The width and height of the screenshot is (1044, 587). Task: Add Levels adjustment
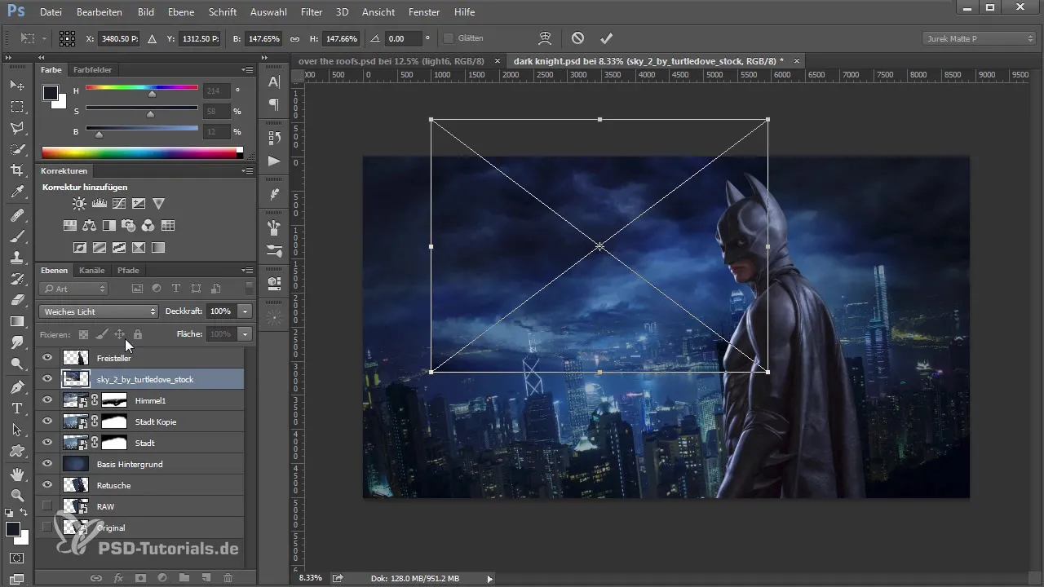[x=100, y=203]
